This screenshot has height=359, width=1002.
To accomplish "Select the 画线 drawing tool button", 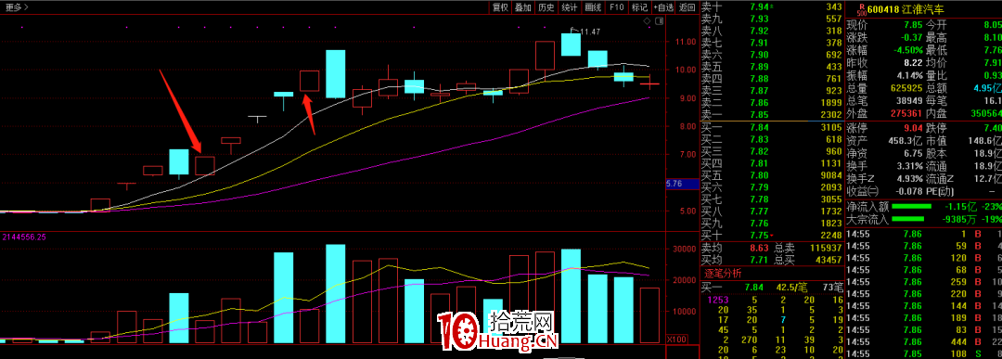I will [593, 7].
